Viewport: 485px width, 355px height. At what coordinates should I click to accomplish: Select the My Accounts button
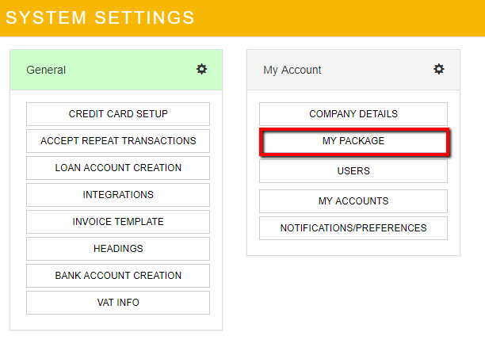[x=353, y=201]
